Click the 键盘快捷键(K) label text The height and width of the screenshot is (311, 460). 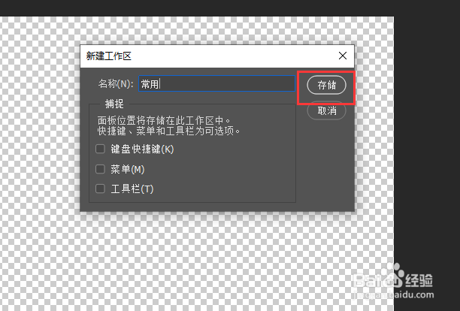tap(142, 149)
